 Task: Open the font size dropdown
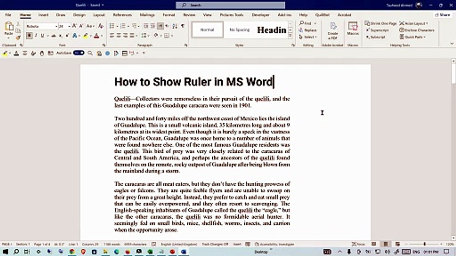click(x=69, y=26)
